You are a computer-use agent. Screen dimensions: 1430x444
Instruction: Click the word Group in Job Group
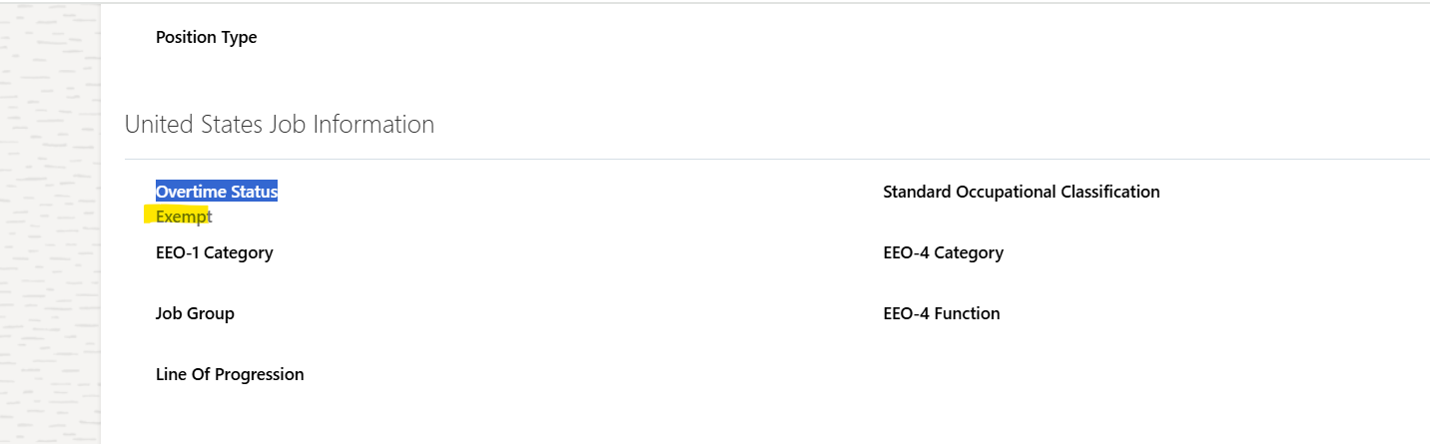point(211,314)
